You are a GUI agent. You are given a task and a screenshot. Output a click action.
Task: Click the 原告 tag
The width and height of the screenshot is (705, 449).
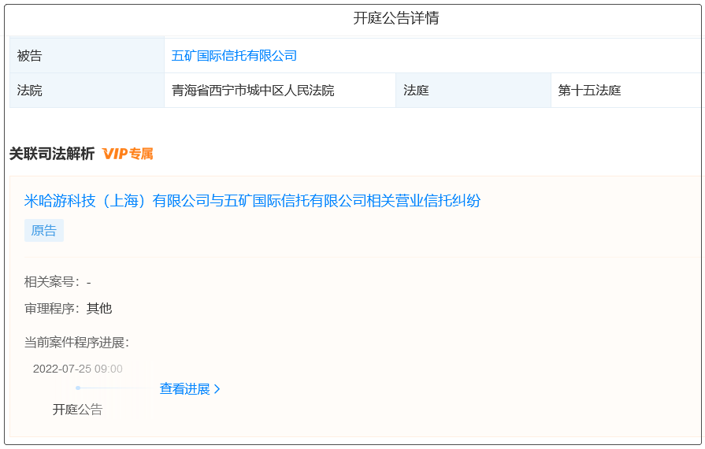(43, 231)
